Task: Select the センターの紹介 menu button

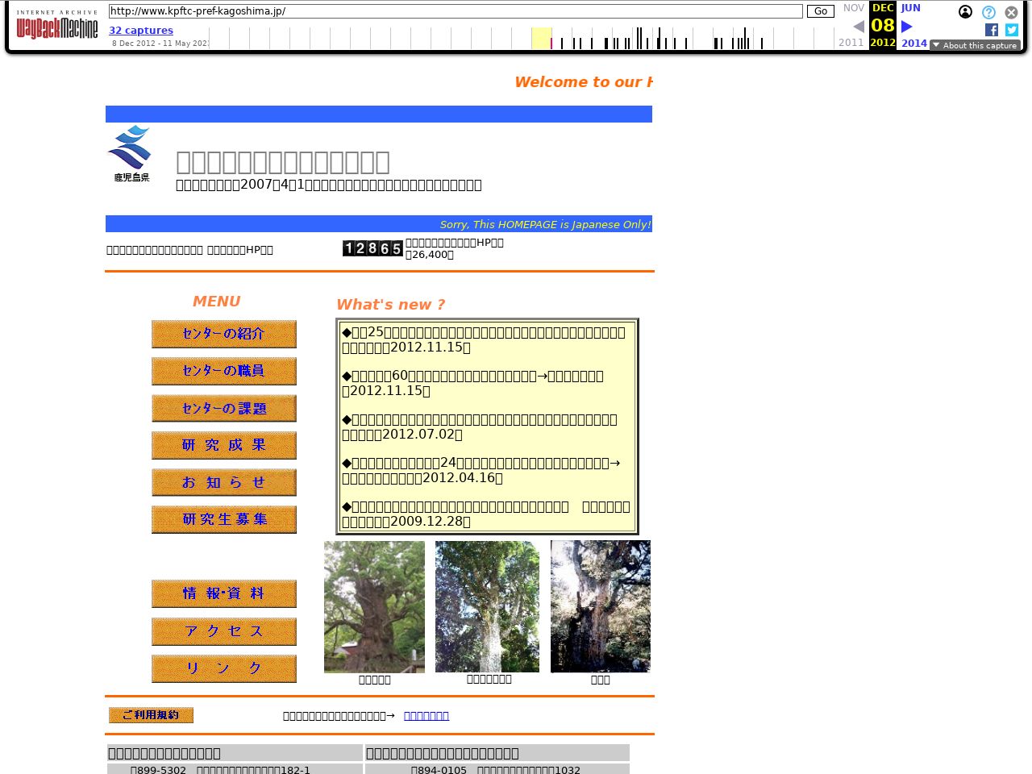Action: pos(223,334)
